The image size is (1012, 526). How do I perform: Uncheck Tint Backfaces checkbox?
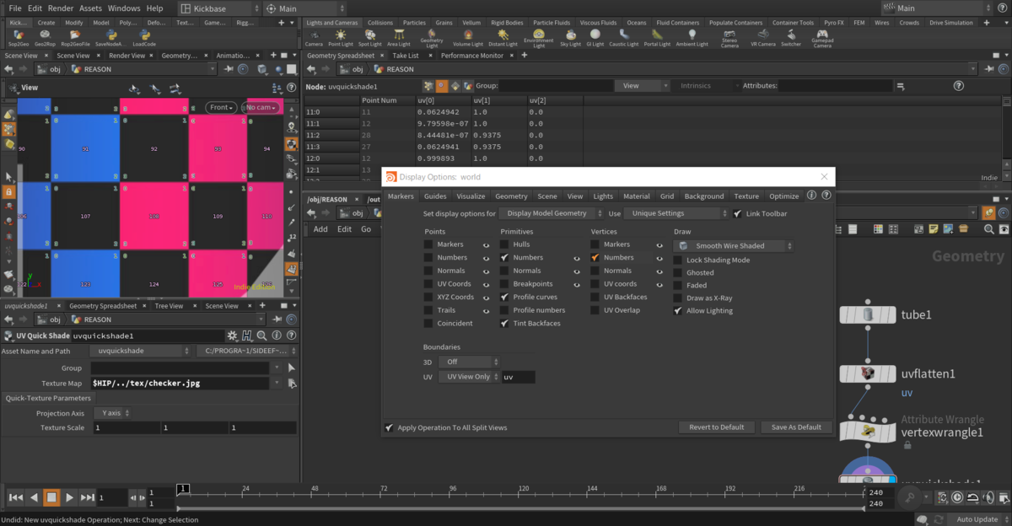point(504,323)
